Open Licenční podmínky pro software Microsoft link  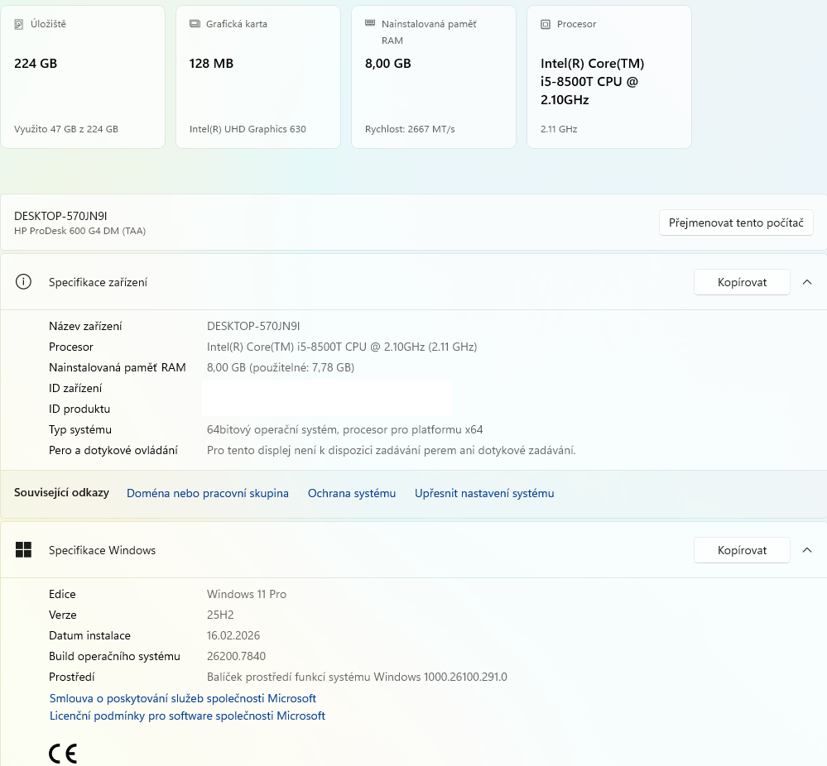(187, 716)
